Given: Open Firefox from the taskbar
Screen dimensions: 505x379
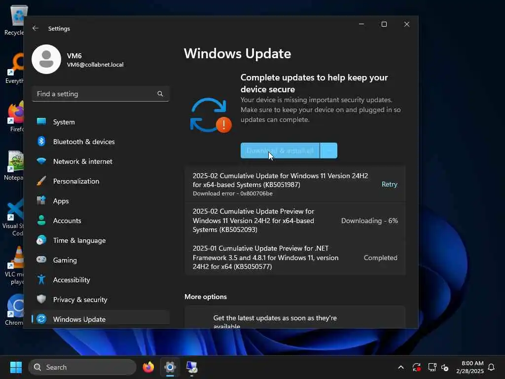Looking at the screenshot, I should 148,367.
